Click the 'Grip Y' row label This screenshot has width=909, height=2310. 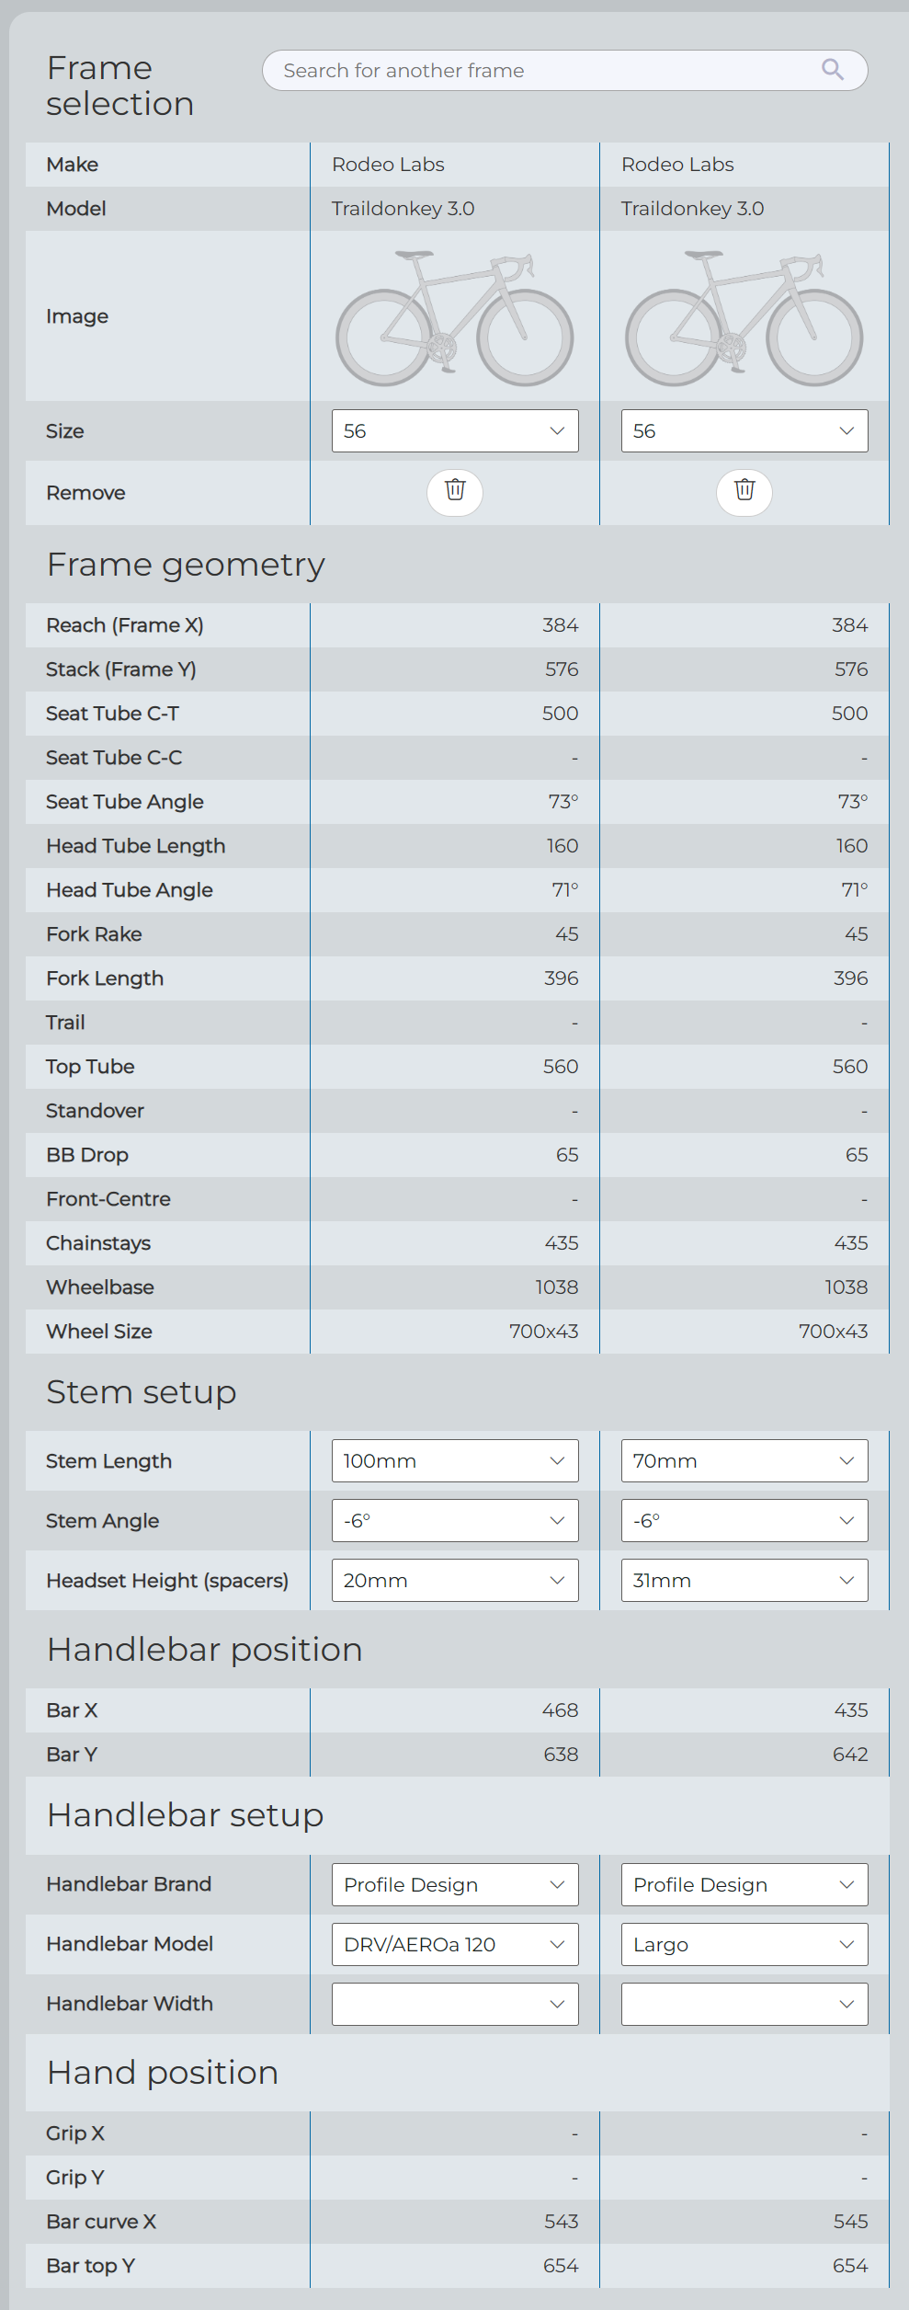75,2178
